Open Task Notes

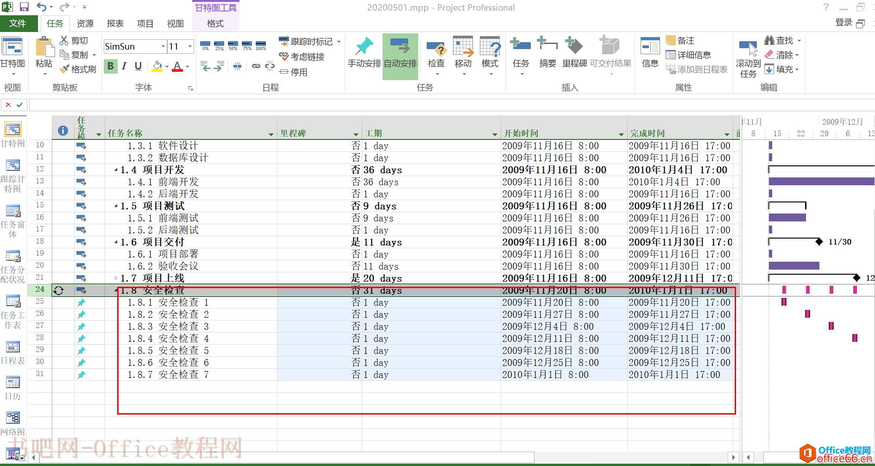(x=680, y=41)
